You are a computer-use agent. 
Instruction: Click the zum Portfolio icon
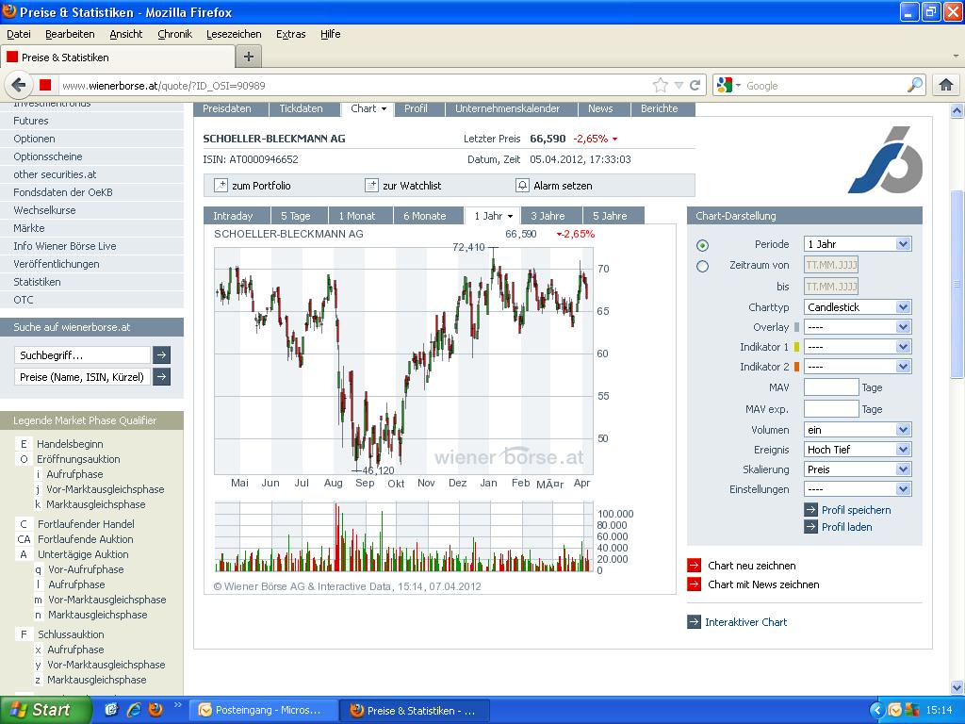[x=221, y=186]
